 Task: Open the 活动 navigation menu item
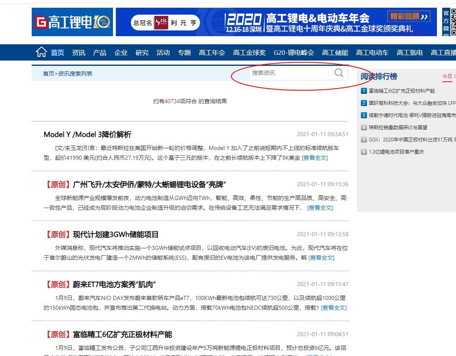[163, 53]
